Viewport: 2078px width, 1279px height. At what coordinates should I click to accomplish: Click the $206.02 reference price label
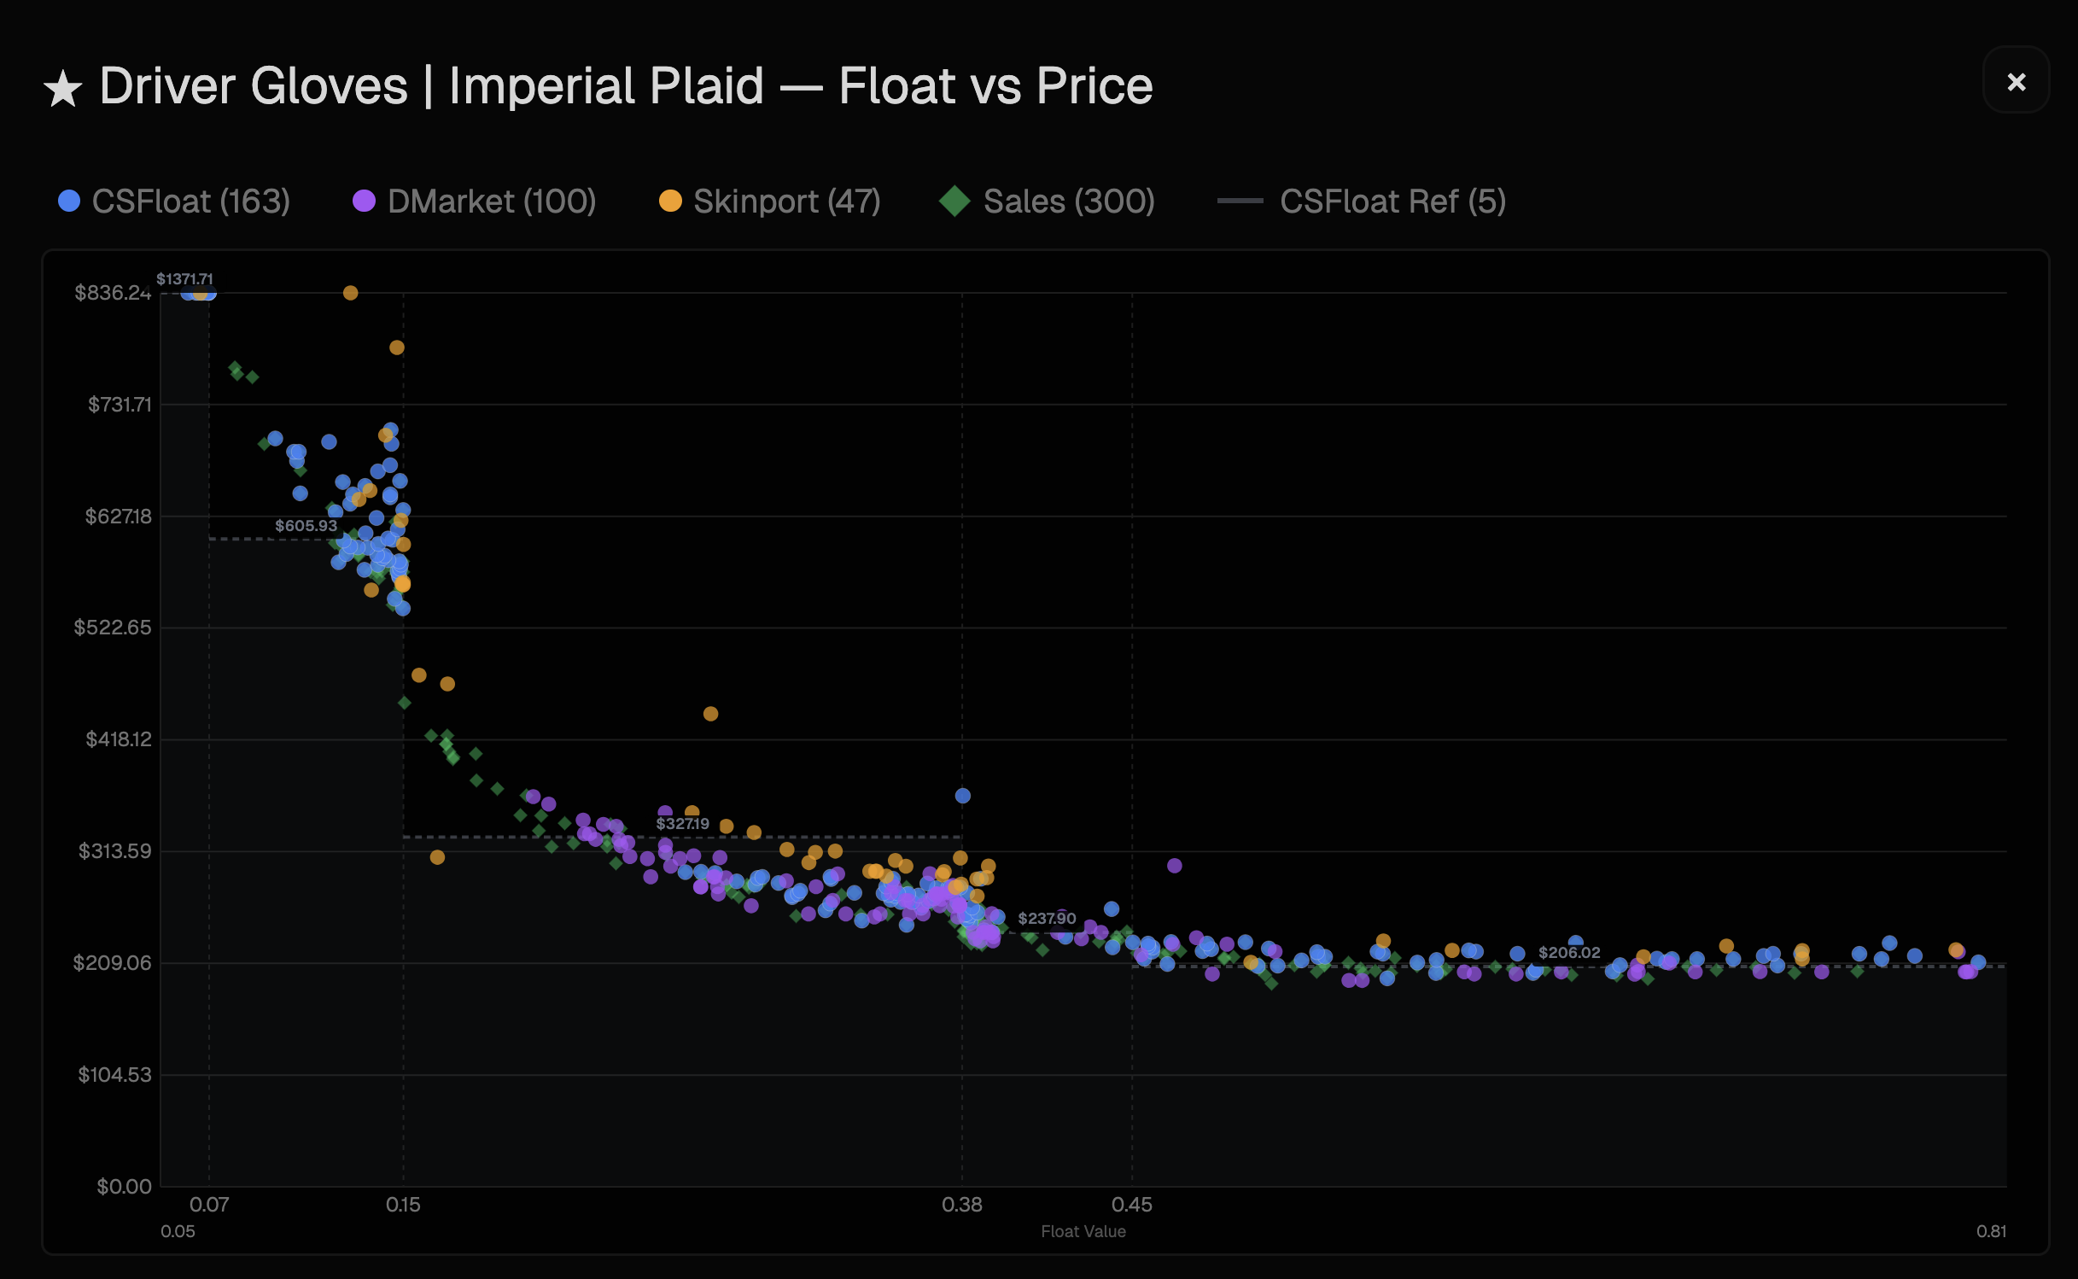[x=1568, y=954]
